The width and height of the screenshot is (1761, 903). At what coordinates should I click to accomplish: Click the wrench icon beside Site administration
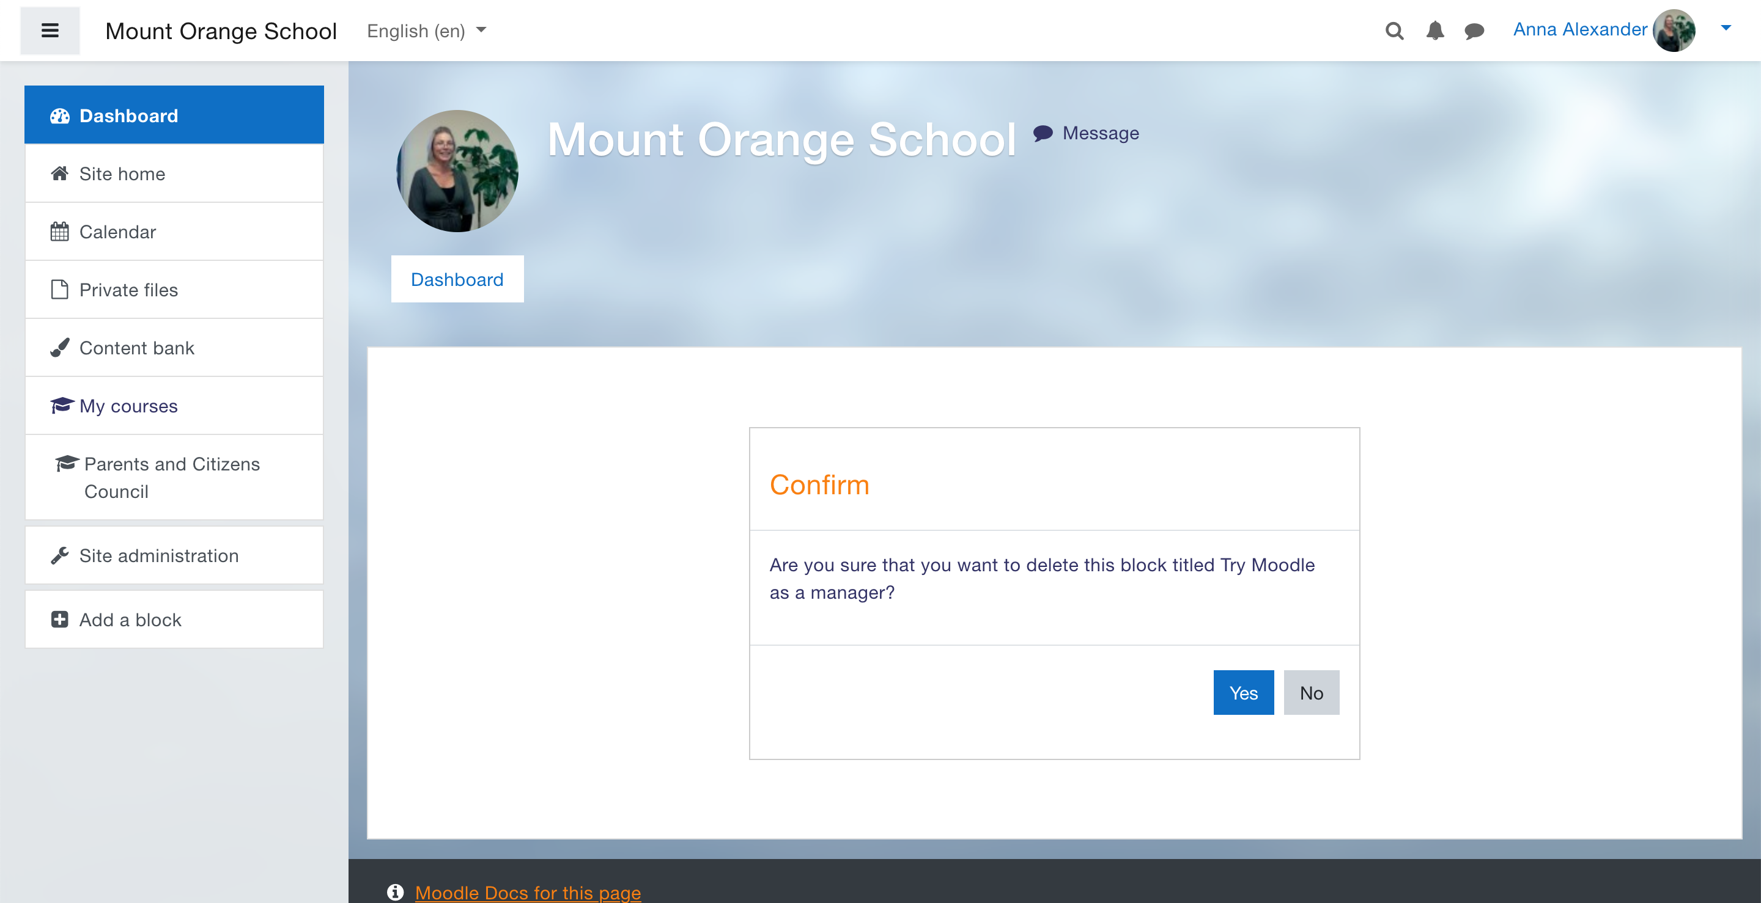(x=59, y=555)
